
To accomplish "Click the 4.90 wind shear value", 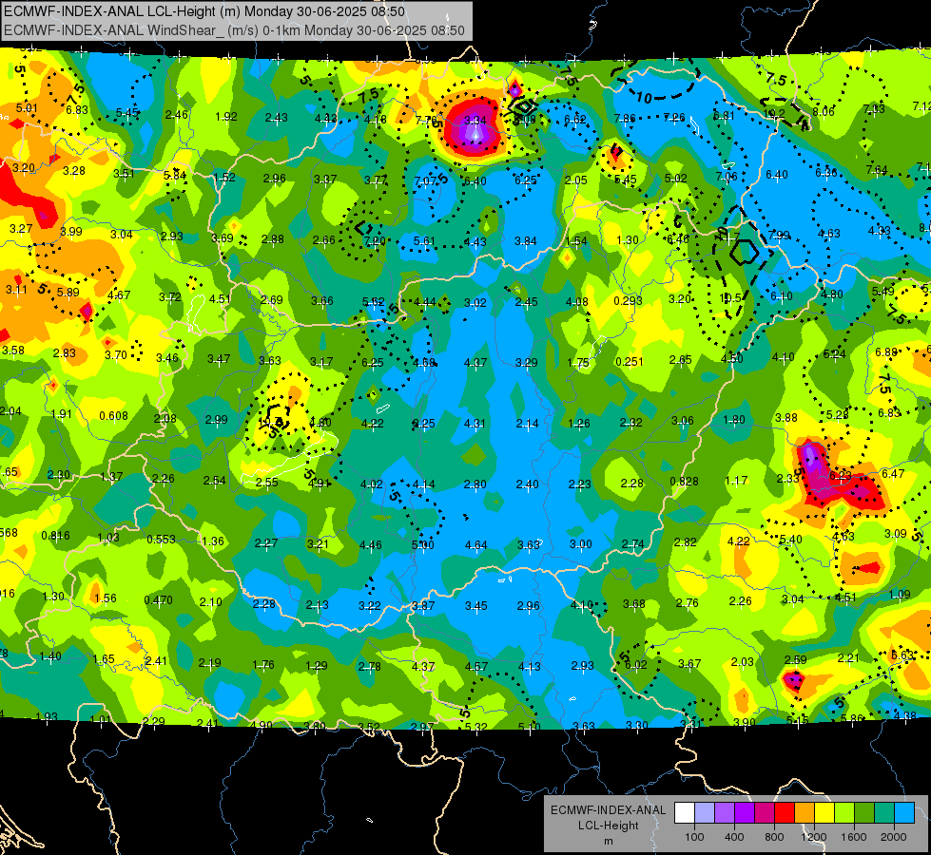I will click(x=262, y=725).
